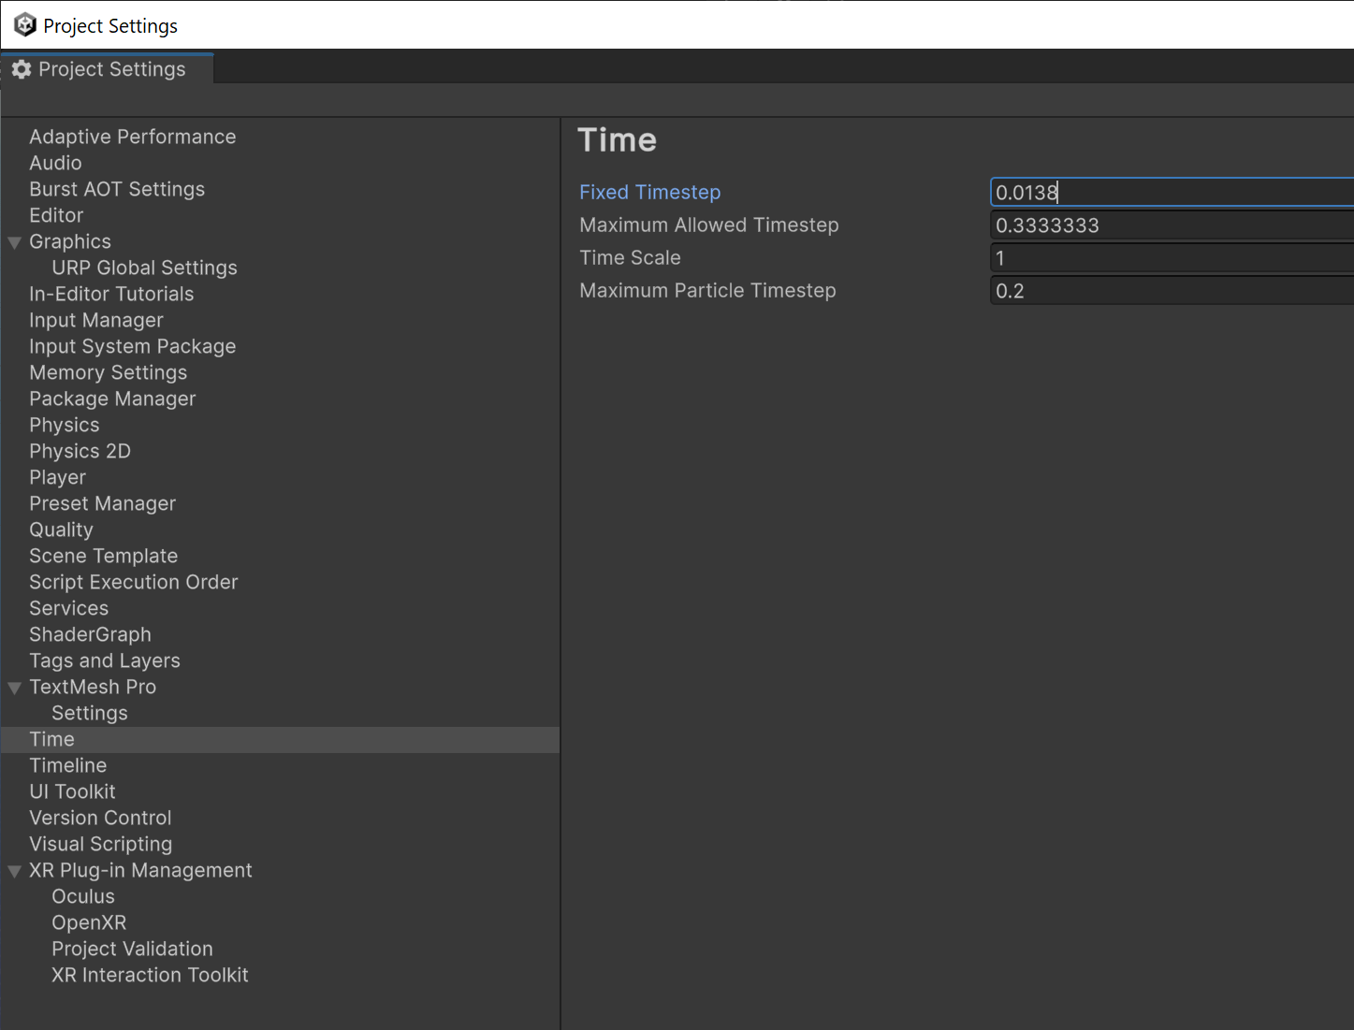Collapse the XR Plug-in Management section
This screenshot has height=1030, width=1354.
[15, 871]
